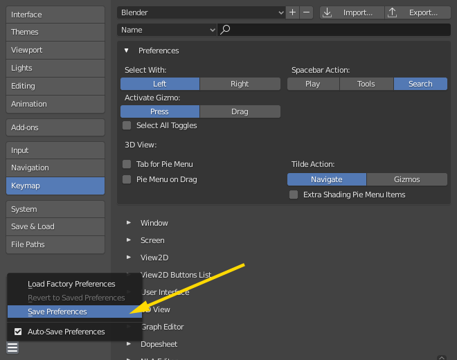Image resolution: width=457 pixels, height=360 pixels.
Task: Click the magnifier search icon
Action: (225, 30)
